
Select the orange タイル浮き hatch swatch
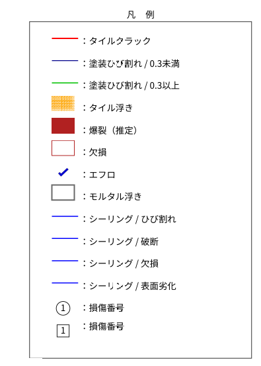(x=63, y=103)
